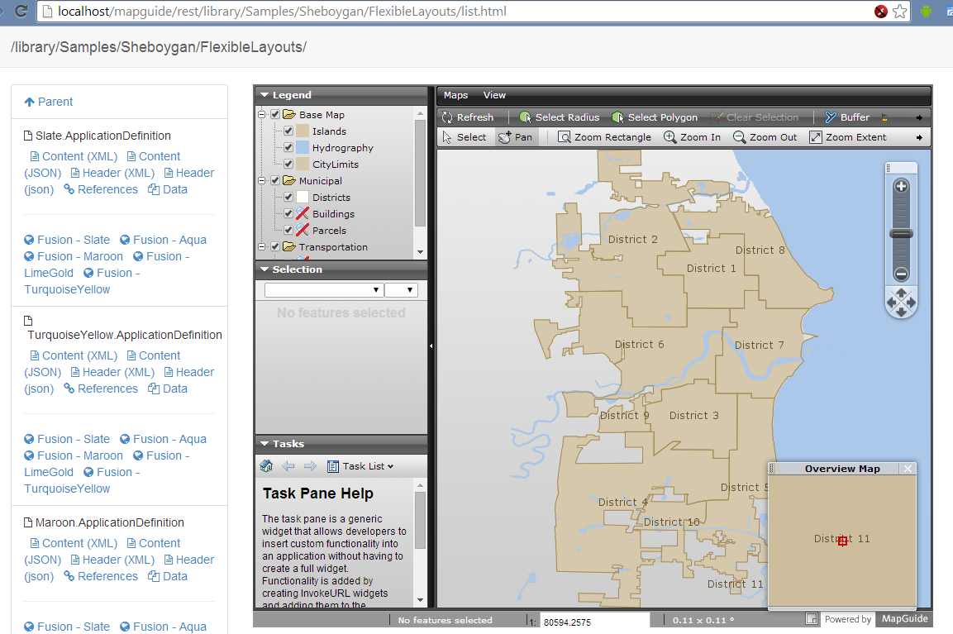
Task: Open the Select Radius tool
Action: (559, 117)
